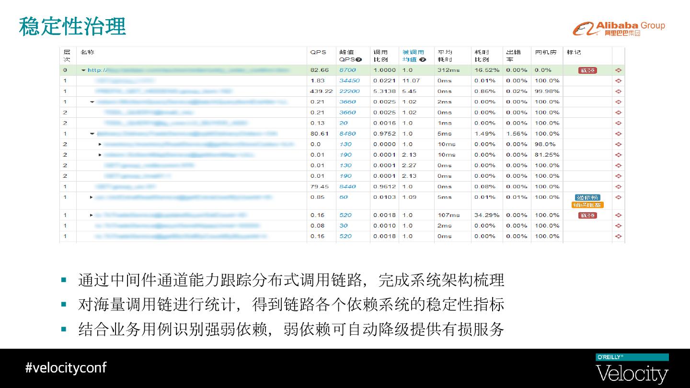Click red target icon in last 0.15 QPS, 0ms row

619,237
